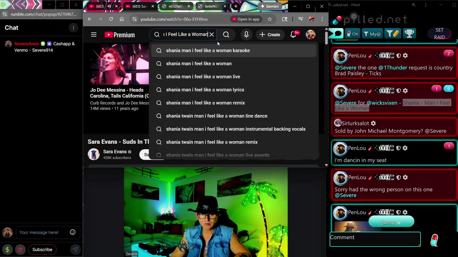
Task: Open the gear on Sirlurksalot's message
Action: click(x=373, y=123)
